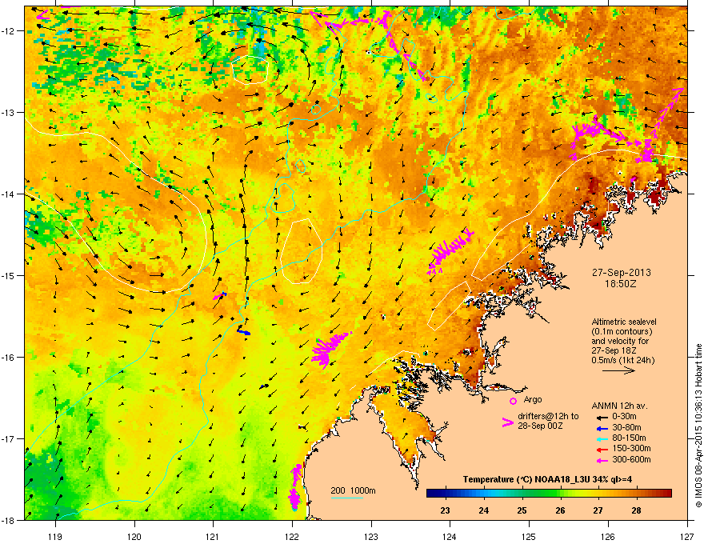
Task: Click the cyan isobath legend line under 200 1000m
Action: pyautogui.click(x=346, y=498)
